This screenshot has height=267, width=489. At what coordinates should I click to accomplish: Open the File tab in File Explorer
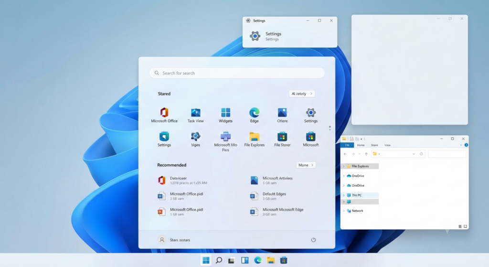pyautogui.click(x=347, y=145)
